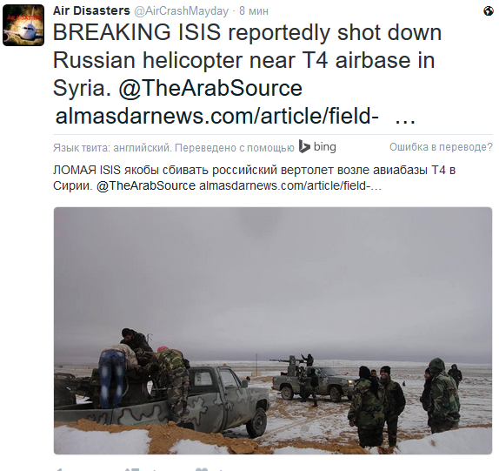Click the partially visible reply arrow icon
The image size is (499, 471).
58,469
